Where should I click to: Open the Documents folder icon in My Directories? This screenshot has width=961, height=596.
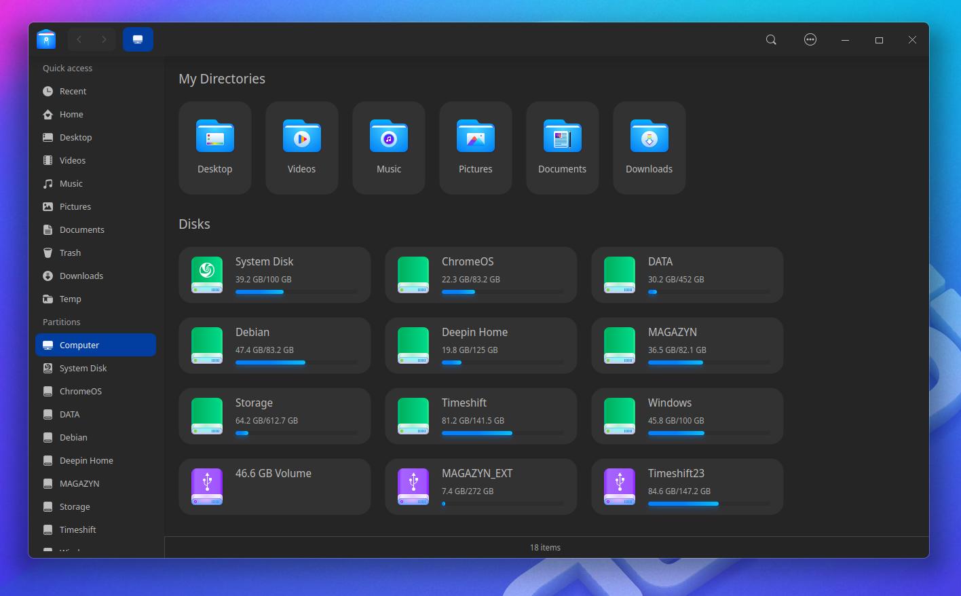(563, 136)
